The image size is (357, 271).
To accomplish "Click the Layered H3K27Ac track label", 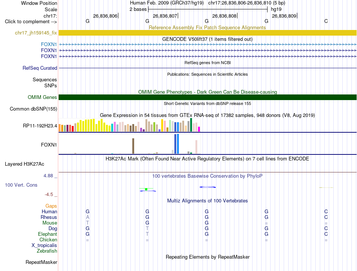I will [24, 164].
